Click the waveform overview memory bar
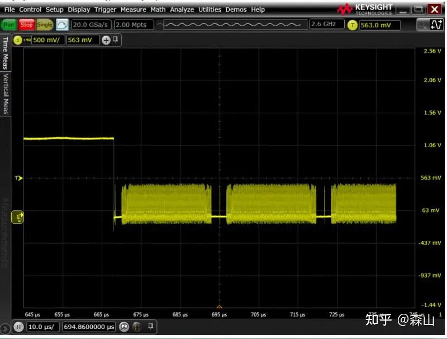The image size is (447, 339). click(235, 25)
